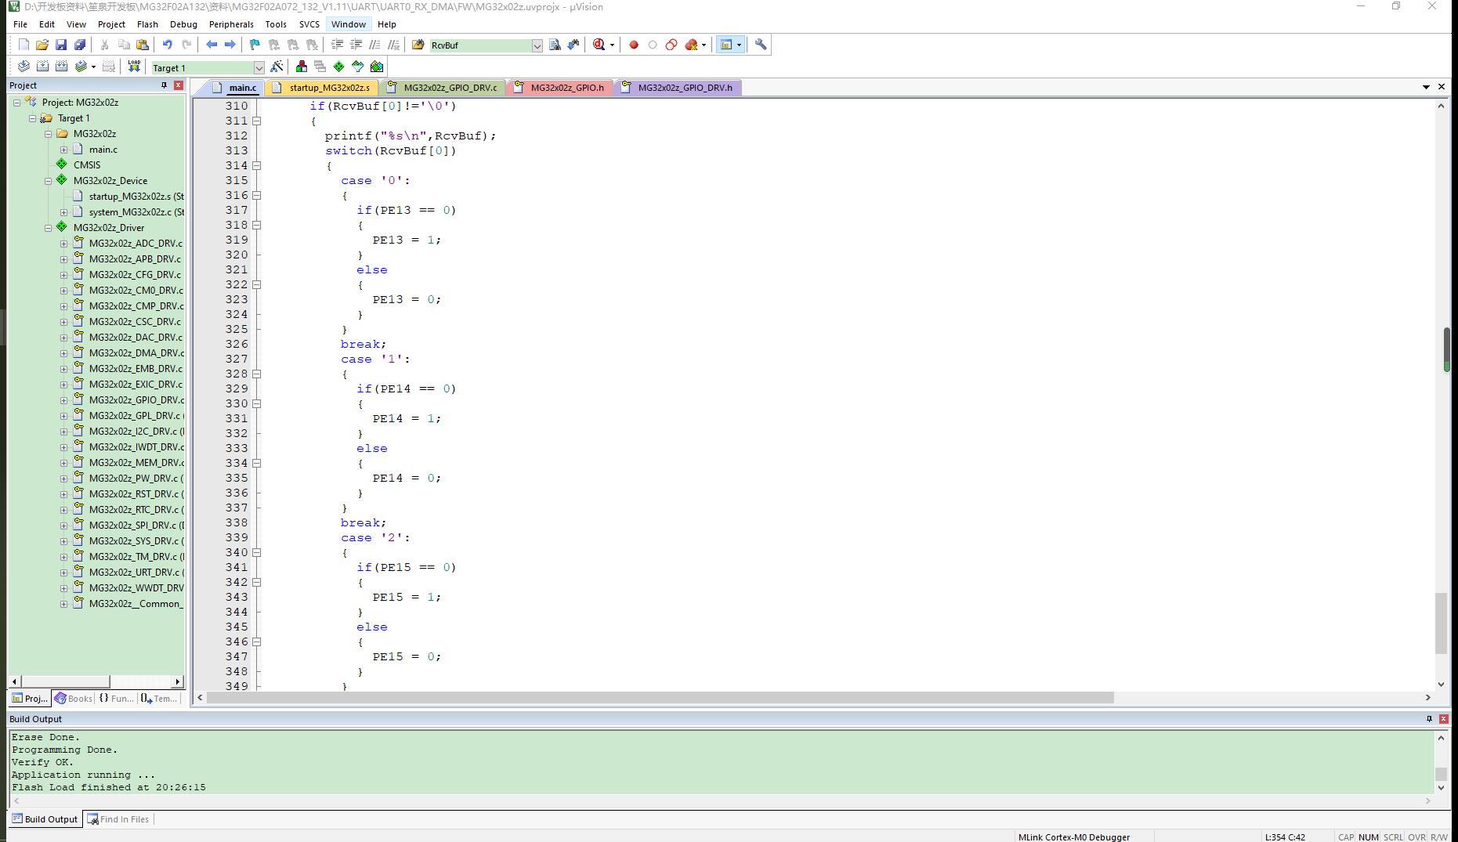The height and width of the screenshot is (842, 1458).
Task: Open Pack Installer icon in build toolbar
Action: pos(377,67)
